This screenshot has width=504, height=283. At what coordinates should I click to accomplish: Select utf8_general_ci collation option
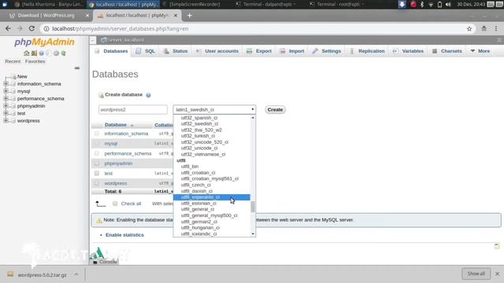click(x=198, y=209)
